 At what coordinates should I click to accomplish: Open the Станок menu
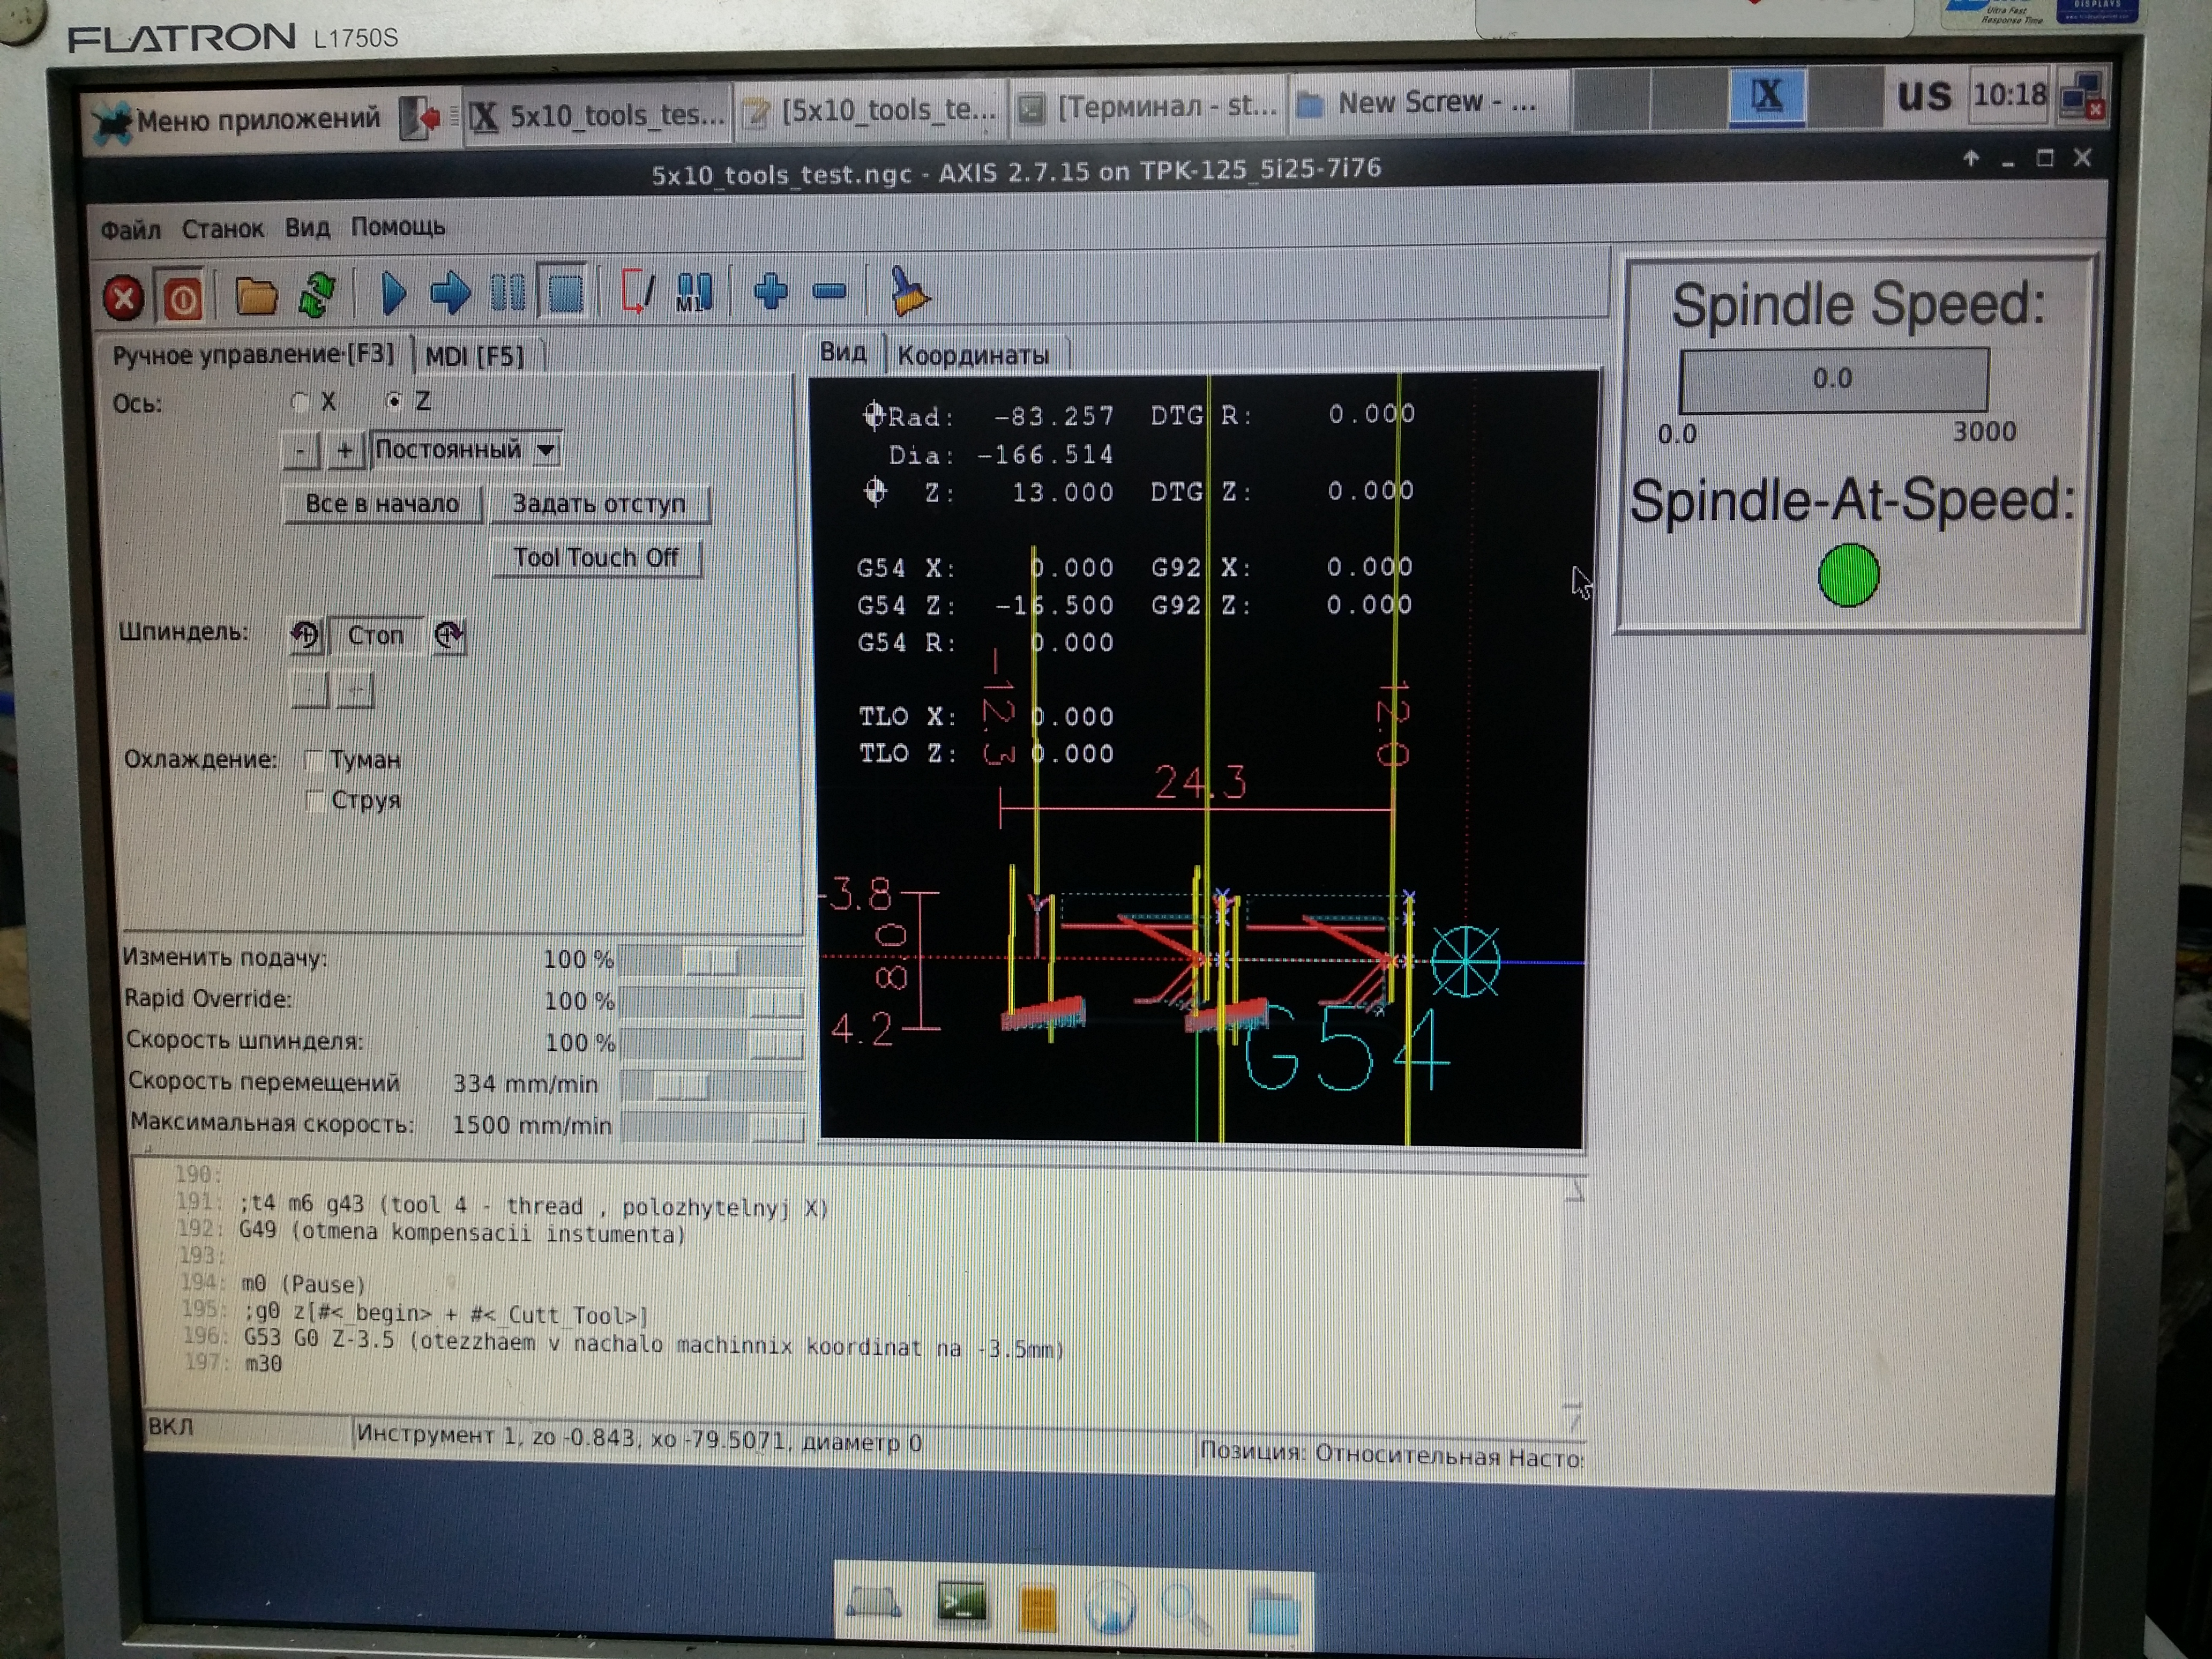[x=222, y=229]
